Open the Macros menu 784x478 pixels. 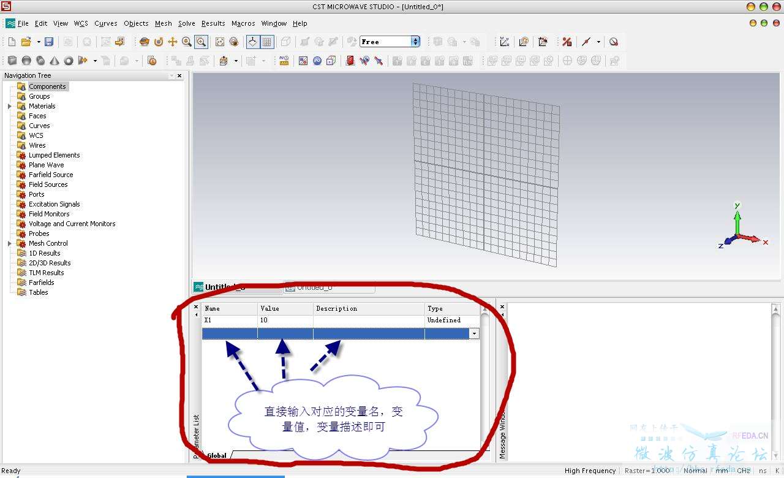[243, 23]
